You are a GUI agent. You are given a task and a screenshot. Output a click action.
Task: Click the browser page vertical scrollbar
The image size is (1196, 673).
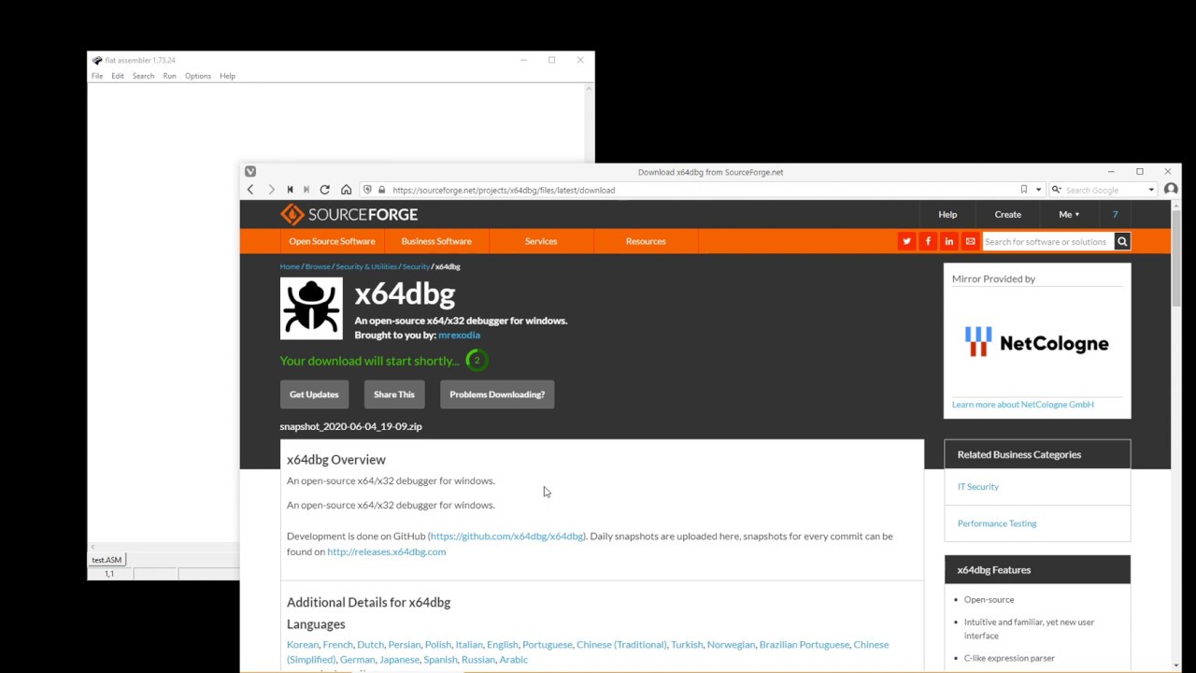(x=1176, y=259)
